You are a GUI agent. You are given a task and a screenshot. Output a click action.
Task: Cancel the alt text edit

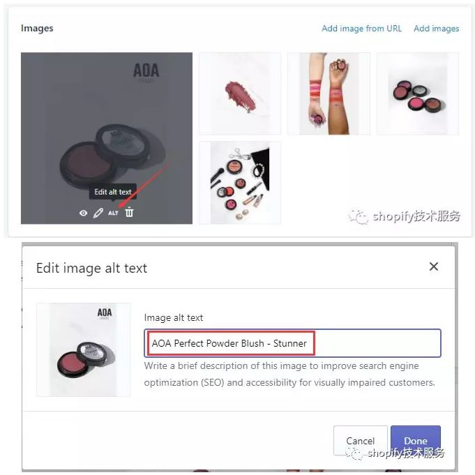coord(360,440)
